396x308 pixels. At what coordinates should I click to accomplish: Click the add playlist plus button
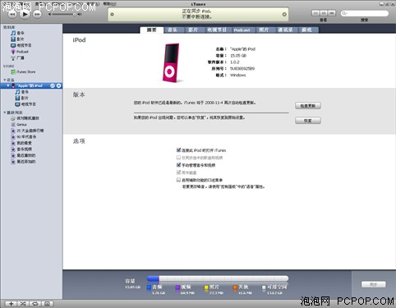[x=11, y=304]
